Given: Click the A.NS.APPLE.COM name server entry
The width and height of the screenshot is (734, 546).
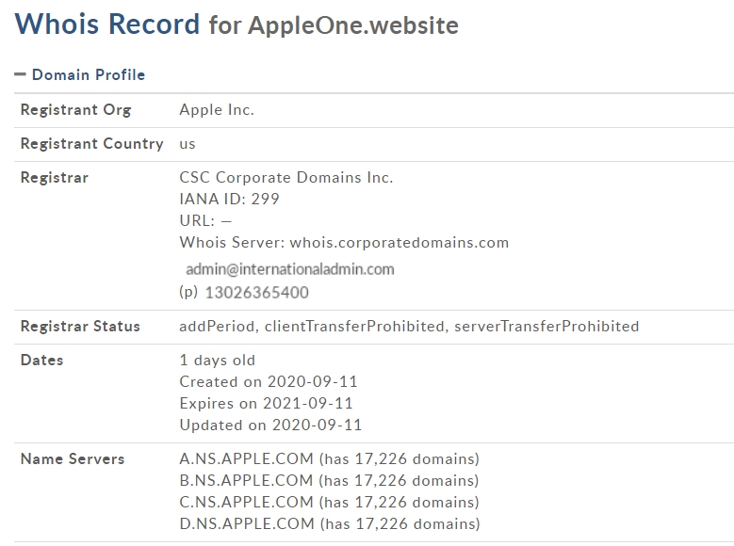Looking at the screenshot, I should [x=330, y=459].
